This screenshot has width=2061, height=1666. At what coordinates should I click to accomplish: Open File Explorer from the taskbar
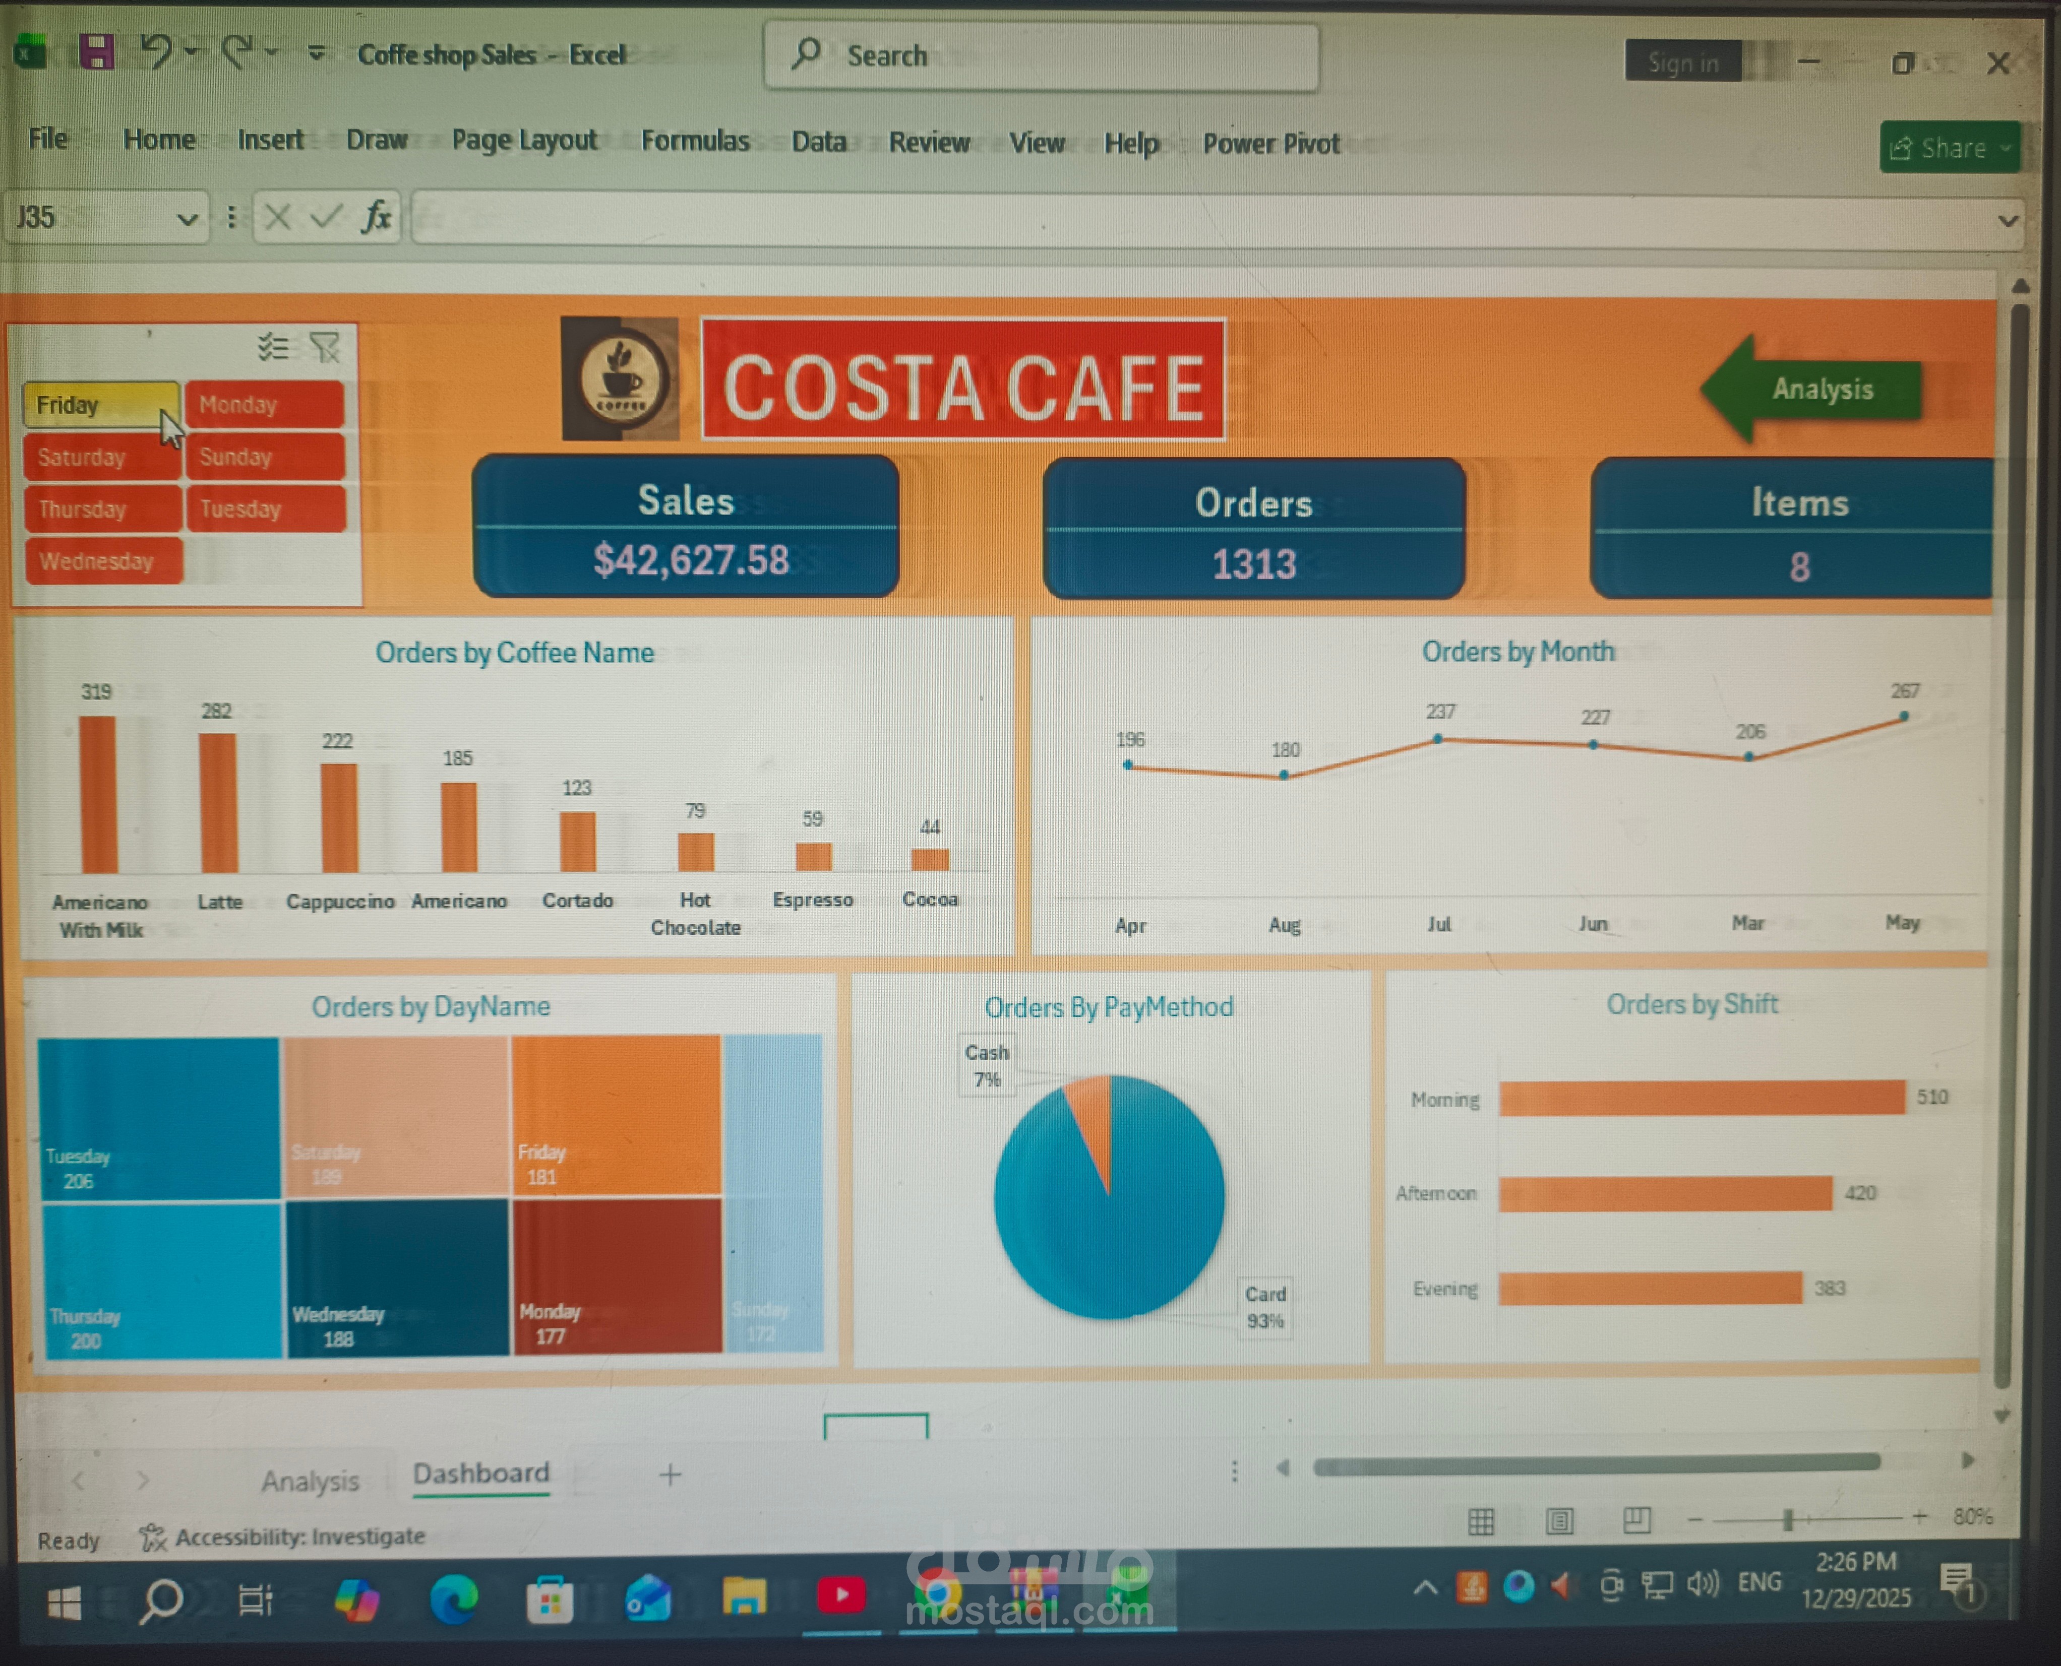(744, 1598)
